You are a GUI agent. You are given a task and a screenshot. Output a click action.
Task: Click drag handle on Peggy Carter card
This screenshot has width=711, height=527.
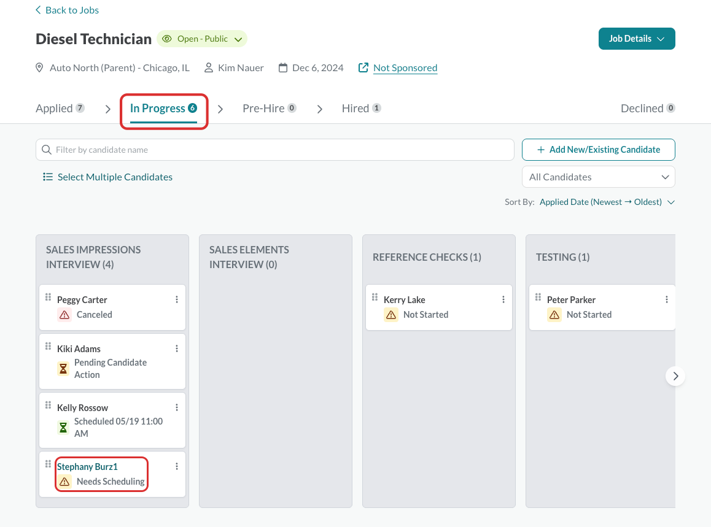click(48, 298)
